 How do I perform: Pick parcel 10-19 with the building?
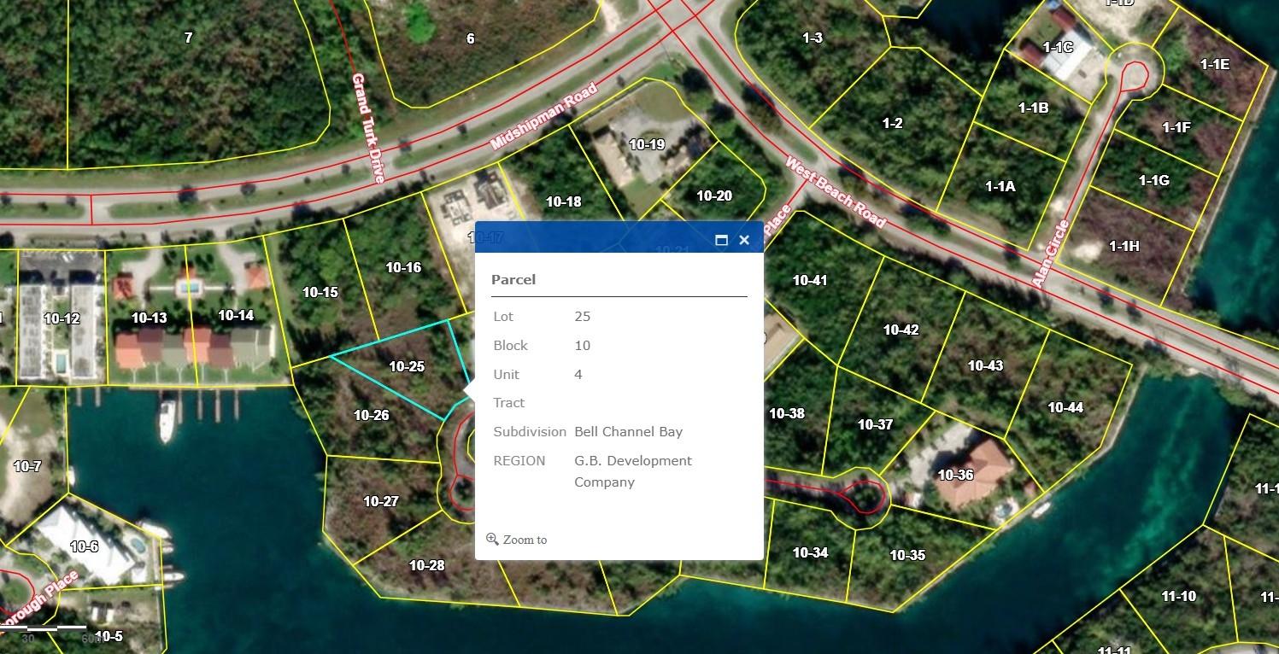(x=646, y=144)
